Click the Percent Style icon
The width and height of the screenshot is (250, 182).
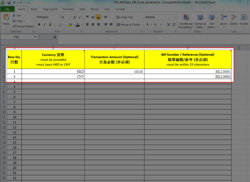click(x=155, y=25)
